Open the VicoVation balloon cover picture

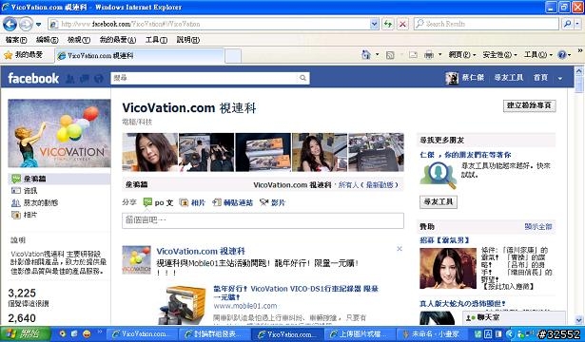click(x=59, y=133)
